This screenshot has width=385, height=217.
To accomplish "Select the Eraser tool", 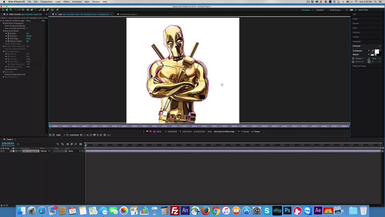I will (48, 10).
